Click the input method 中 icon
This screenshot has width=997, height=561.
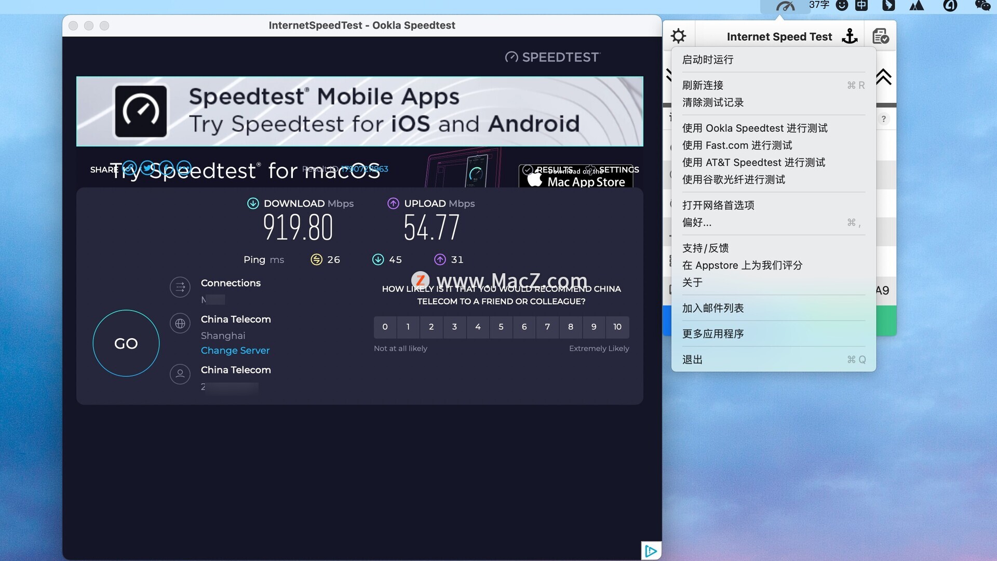861,6
